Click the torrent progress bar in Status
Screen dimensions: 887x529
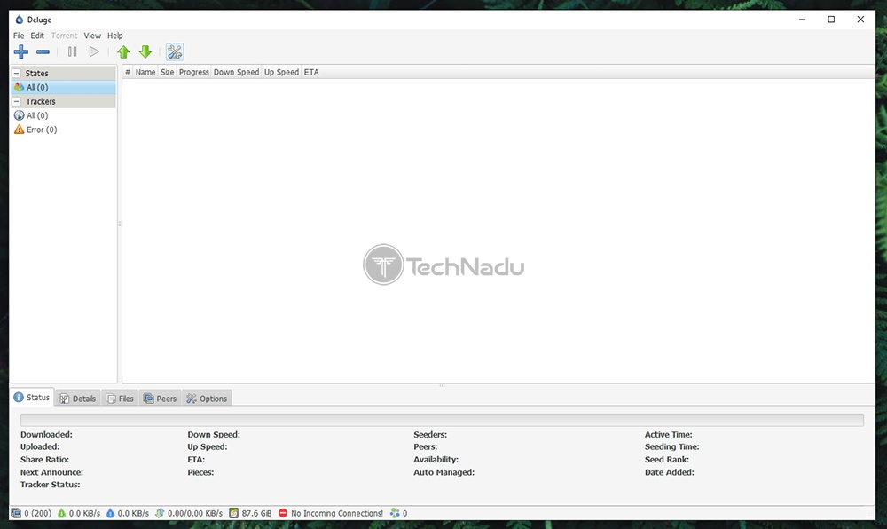tap(442, 420)
